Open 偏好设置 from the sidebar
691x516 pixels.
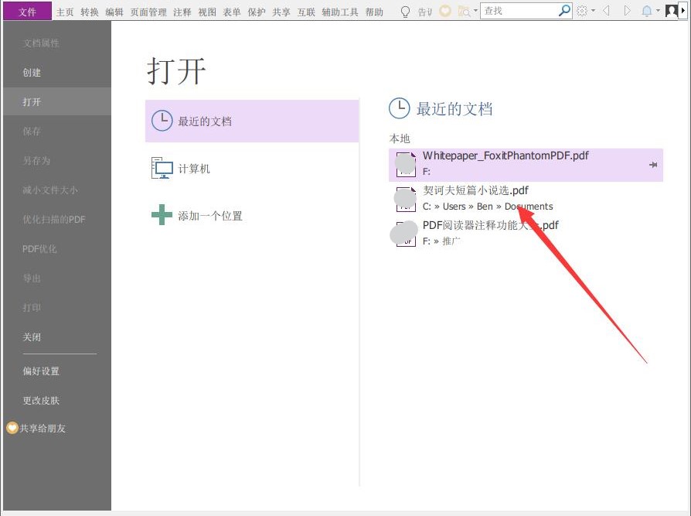(41, 371)
